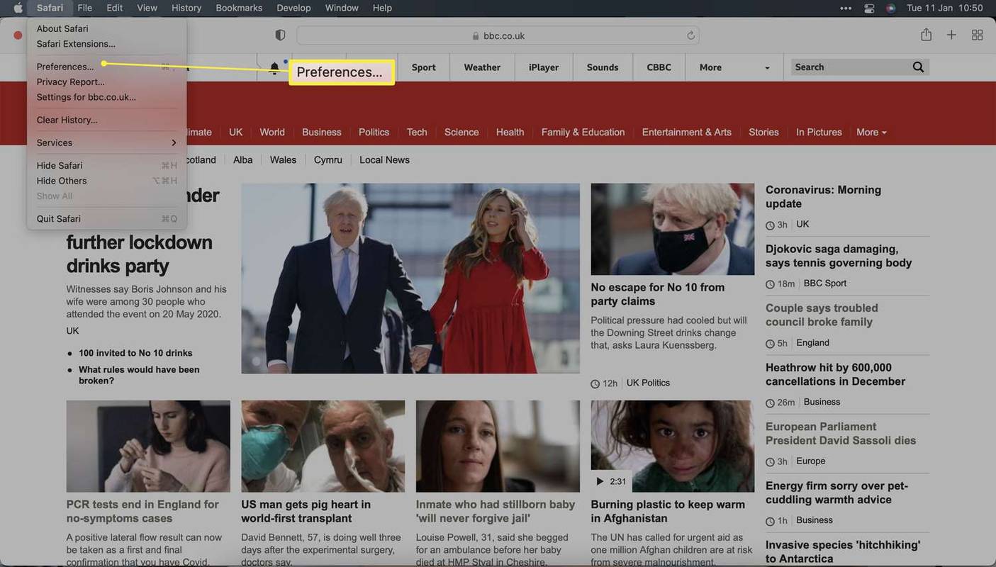Open the View menu
Viewport: 996px width, 567px height.
(147, 8)
